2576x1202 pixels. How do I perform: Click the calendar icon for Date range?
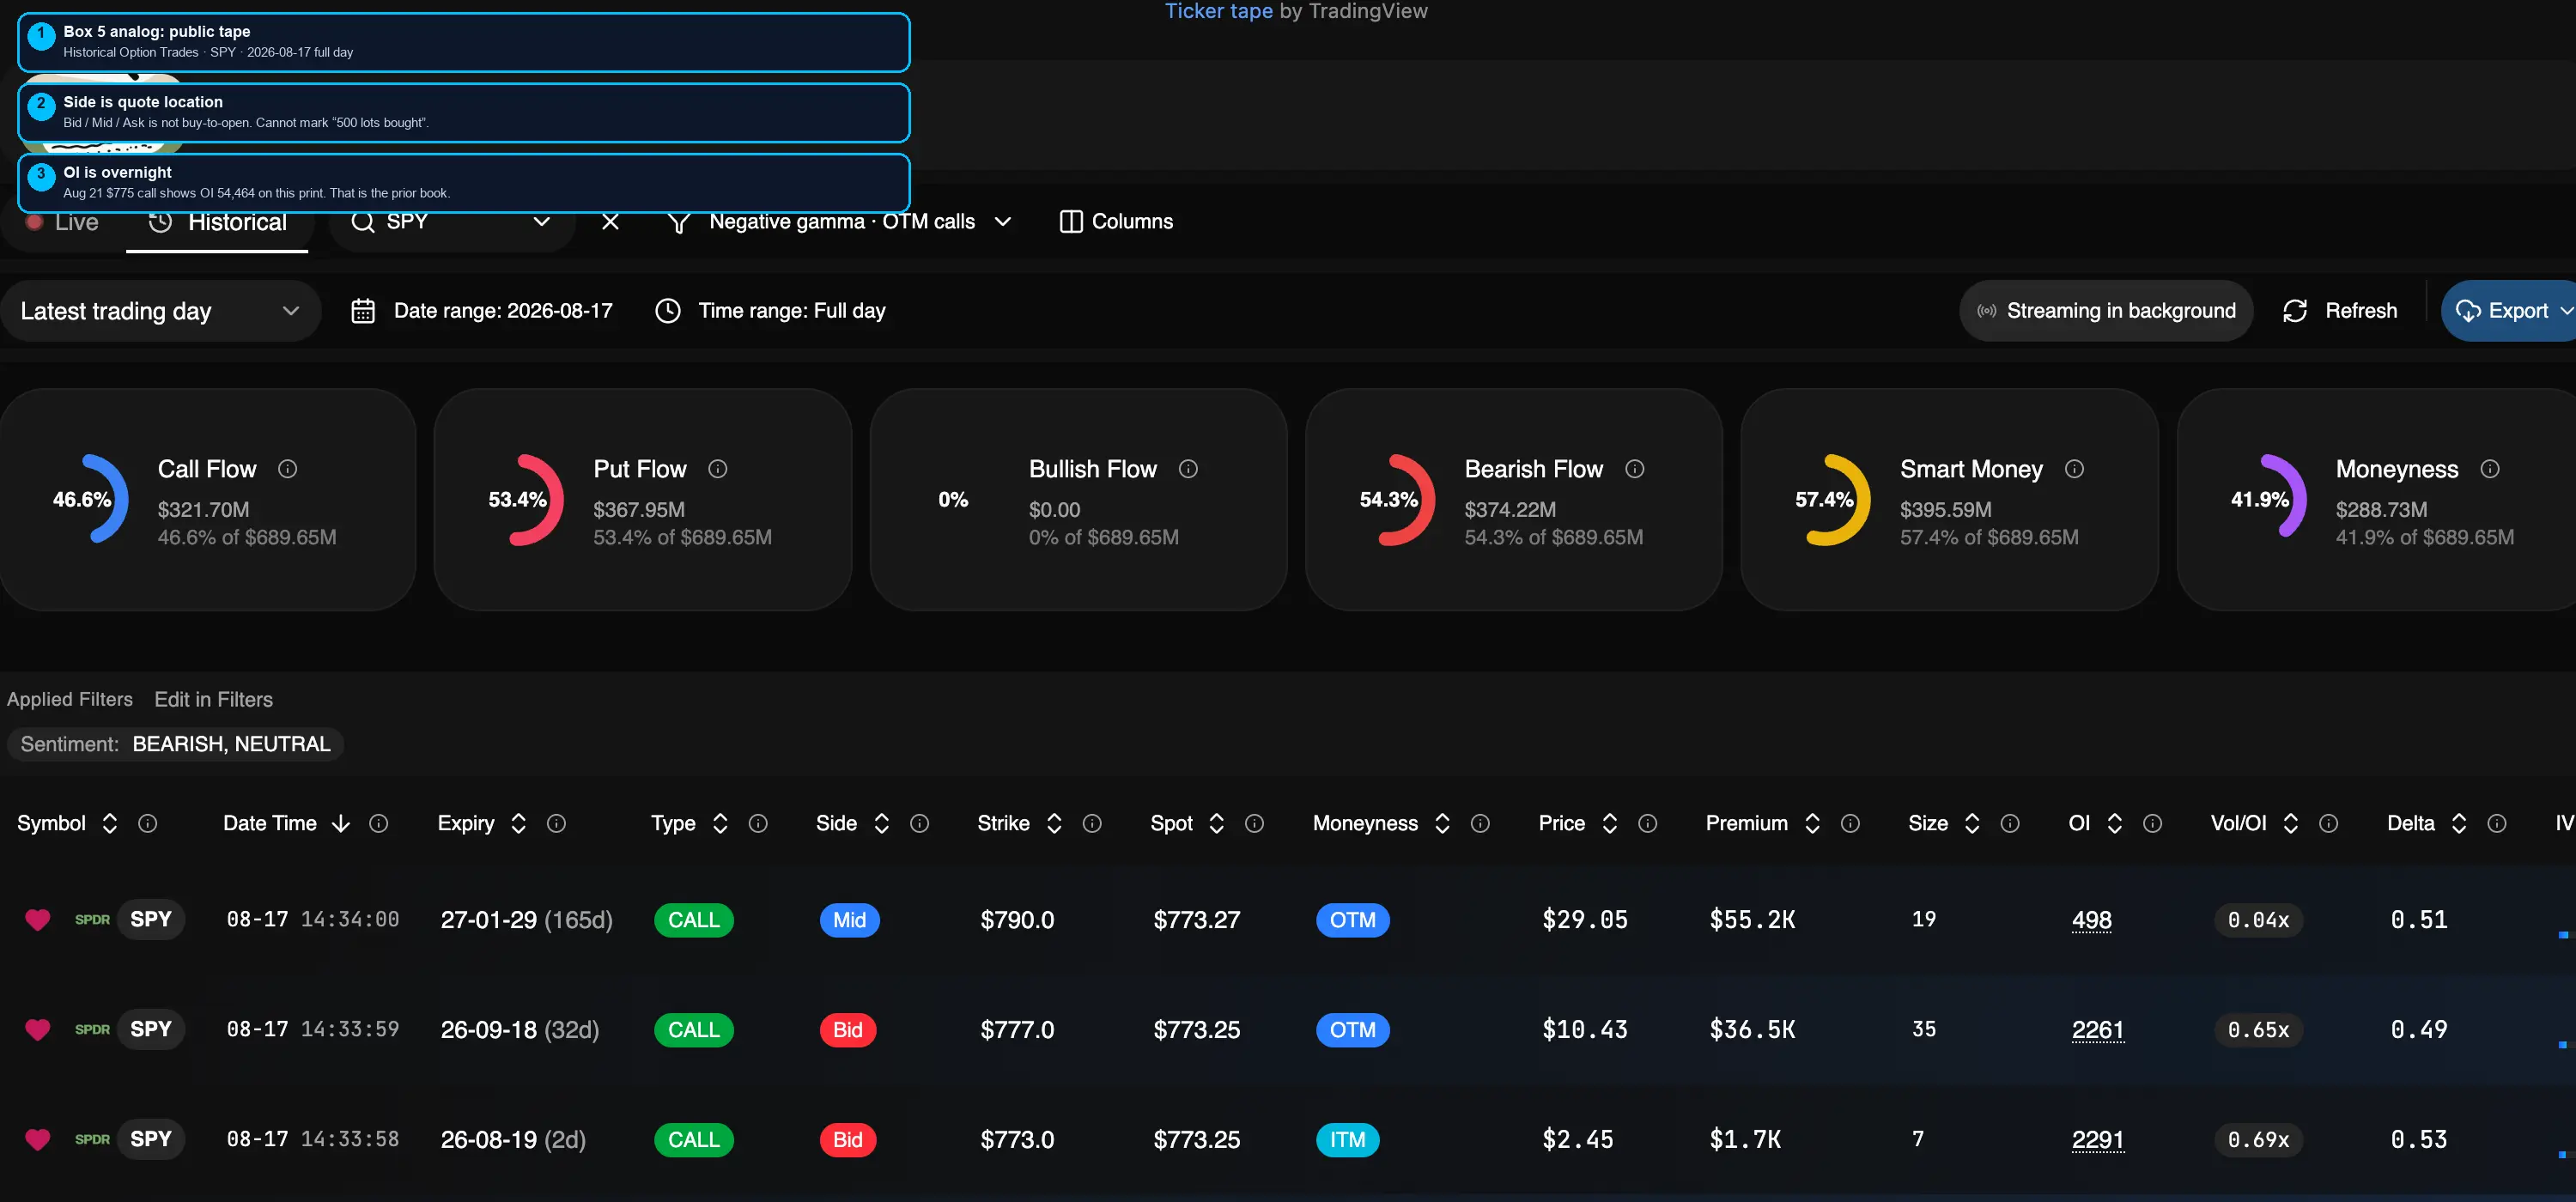coord(363,311)
